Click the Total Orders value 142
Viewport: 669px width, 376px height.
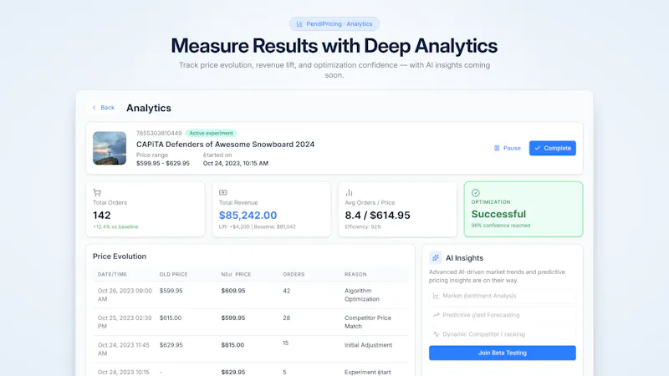click(x=101, y=216)
